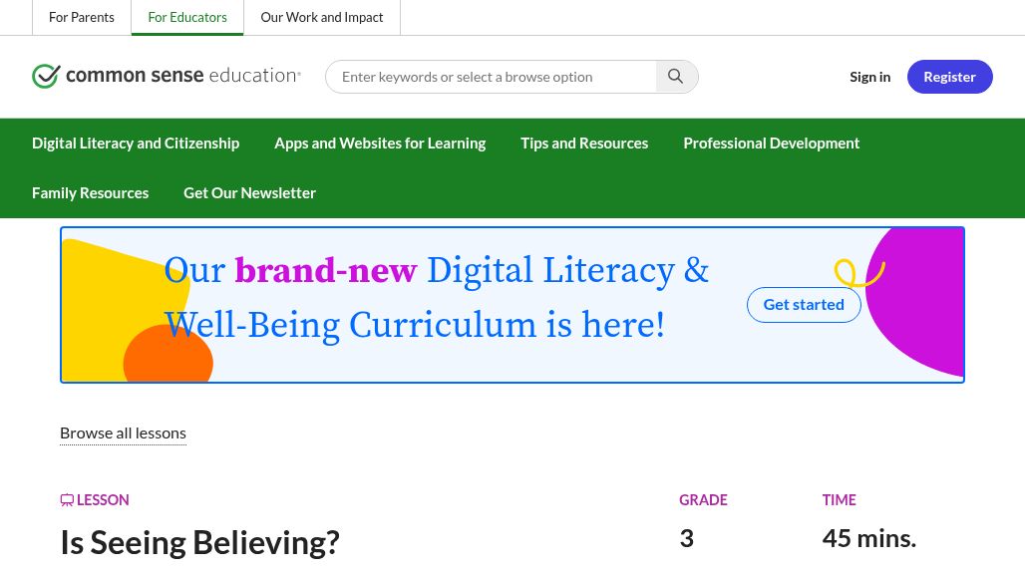The height and width of the screenshot is (576, 1025).
Task: Click the magnifying glass search icon
Action: pos(676,77)
